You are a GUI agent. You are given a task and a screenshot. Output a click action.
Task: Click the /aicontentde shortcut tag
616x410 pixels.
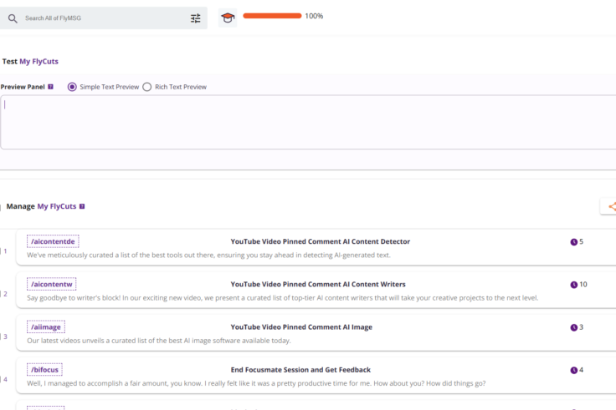53,241
